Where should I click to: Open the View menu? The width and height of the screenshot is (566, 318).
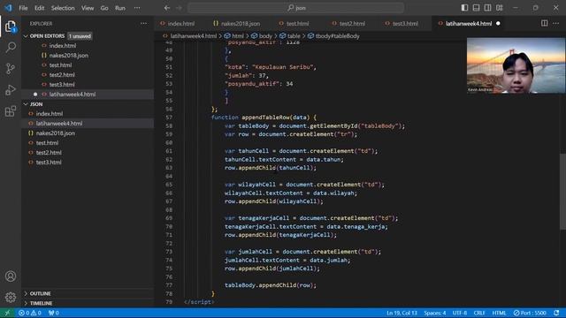click(x=88, y=8)
